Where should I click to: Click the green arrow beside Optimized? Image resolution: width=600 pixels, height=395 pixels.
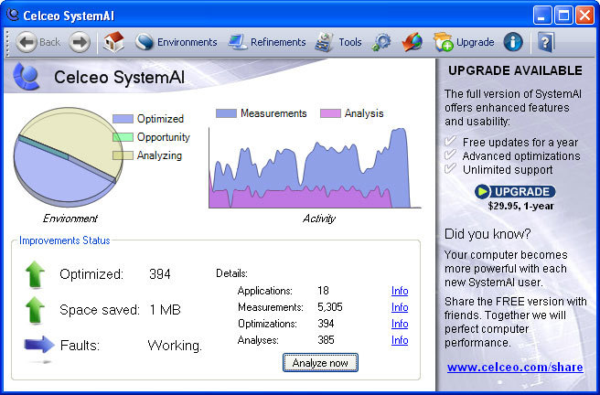(35, 274)
